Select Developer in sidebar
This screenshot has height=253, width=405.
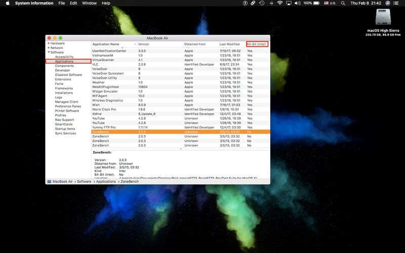[62, 70]
